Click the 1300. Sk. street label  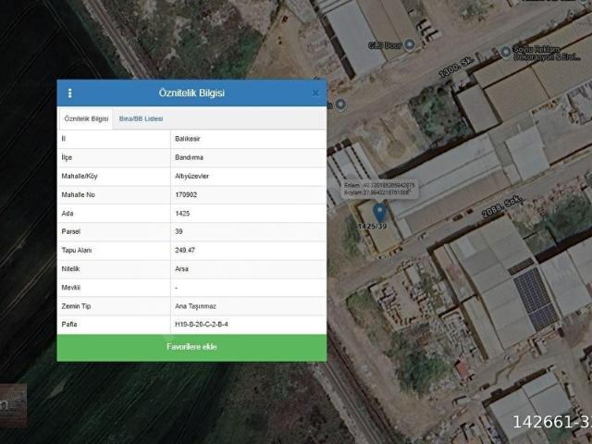(x=456, y=68)
